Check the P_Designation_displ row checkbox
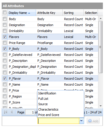Screen dimensions: 104x129 (4, 67)
